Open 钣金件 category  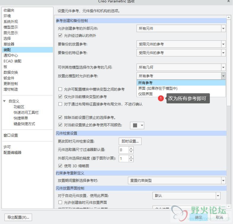(9, 78)
